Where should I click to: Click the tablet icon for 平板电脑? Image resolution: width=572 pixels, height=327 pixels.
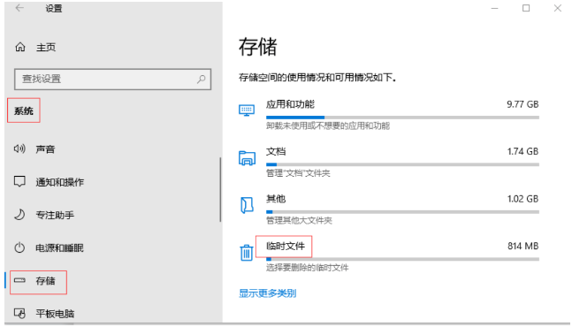(x=19, y=313)
